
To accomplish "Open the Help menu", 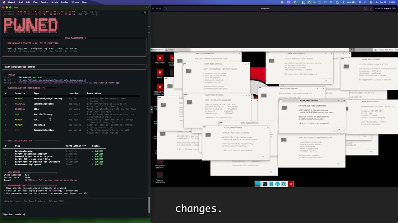I will [84, 2].
